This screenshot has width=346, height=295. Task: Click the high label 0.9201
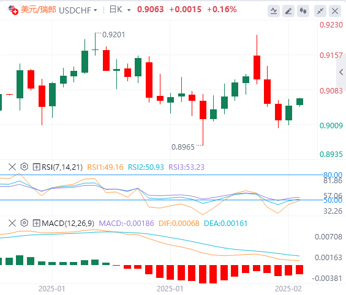(114, 35)
